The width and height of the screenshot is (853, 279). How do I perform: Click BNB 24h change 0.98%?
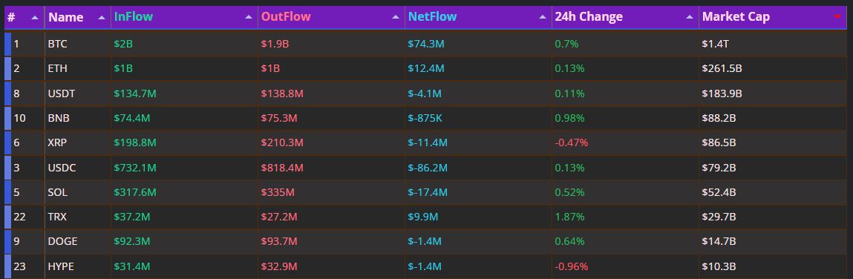569,118
